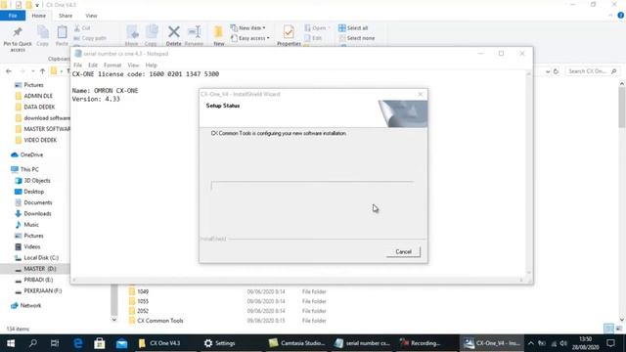Open the Windows Start menu
This screenshot has width=626, height=352.
[11, 343]
